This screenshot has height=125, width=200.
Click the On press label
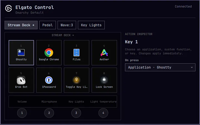click(x=132, y=60)
